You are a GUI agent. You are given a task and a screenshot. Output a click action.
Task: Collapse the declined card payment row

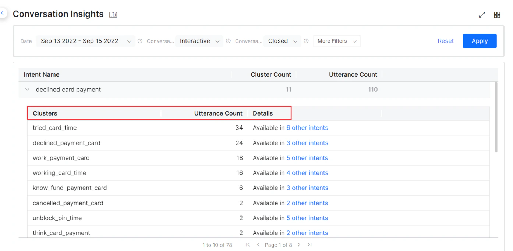[x=27, y=90]
